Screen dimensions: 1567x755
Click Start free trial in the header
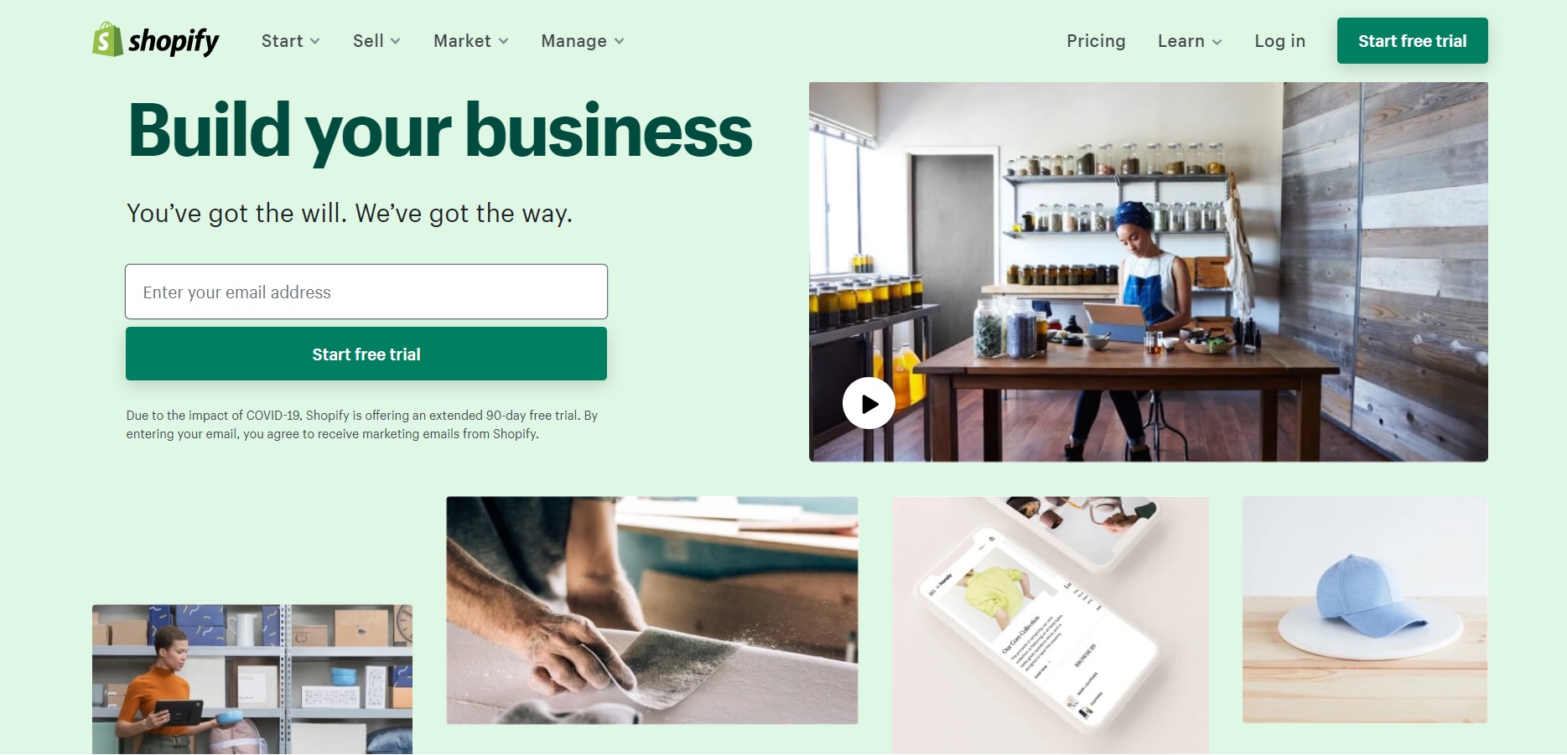point(1412,40)
